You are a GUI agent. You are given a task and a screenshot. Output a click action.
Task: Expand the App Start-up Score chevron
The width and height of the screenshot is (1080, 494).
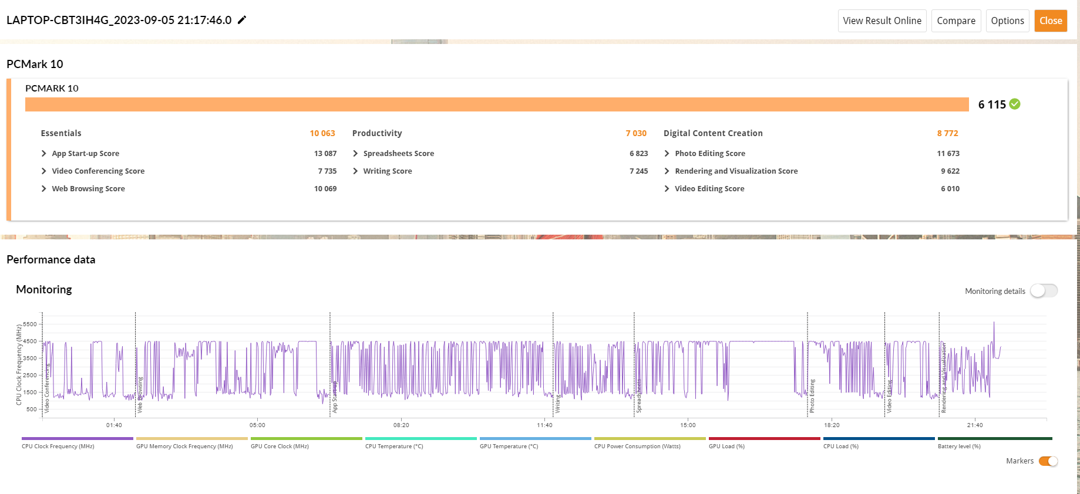44,153
